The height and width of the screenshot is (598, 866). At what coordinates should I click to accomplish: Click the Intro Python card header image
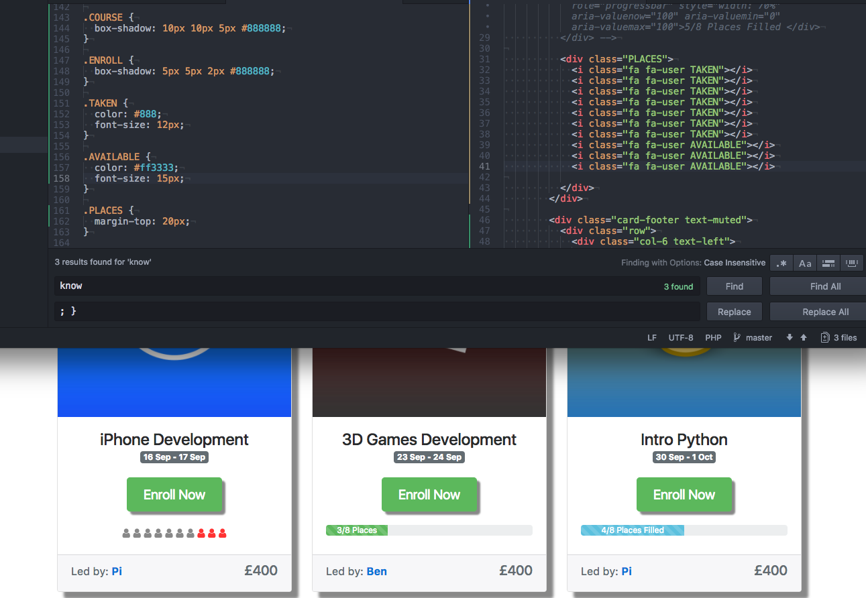[x=684, y=382]
